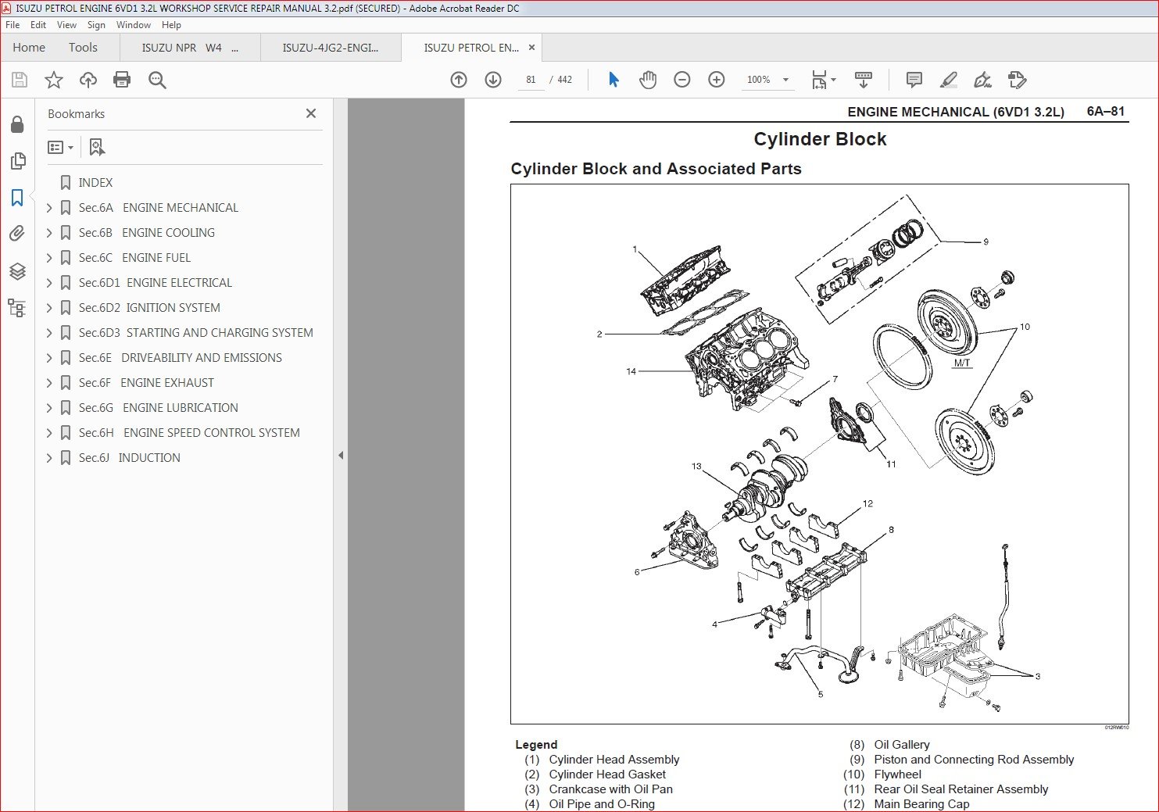Go to next page arrow
The image size is (1159, 812).
(x=493, y=80)
